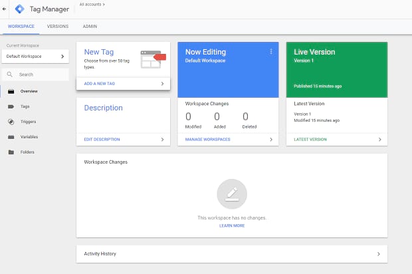This screenshot has width=412, height=274.
Task: Click the pencil icon in Workspace Changes
Action: (231, 194)
